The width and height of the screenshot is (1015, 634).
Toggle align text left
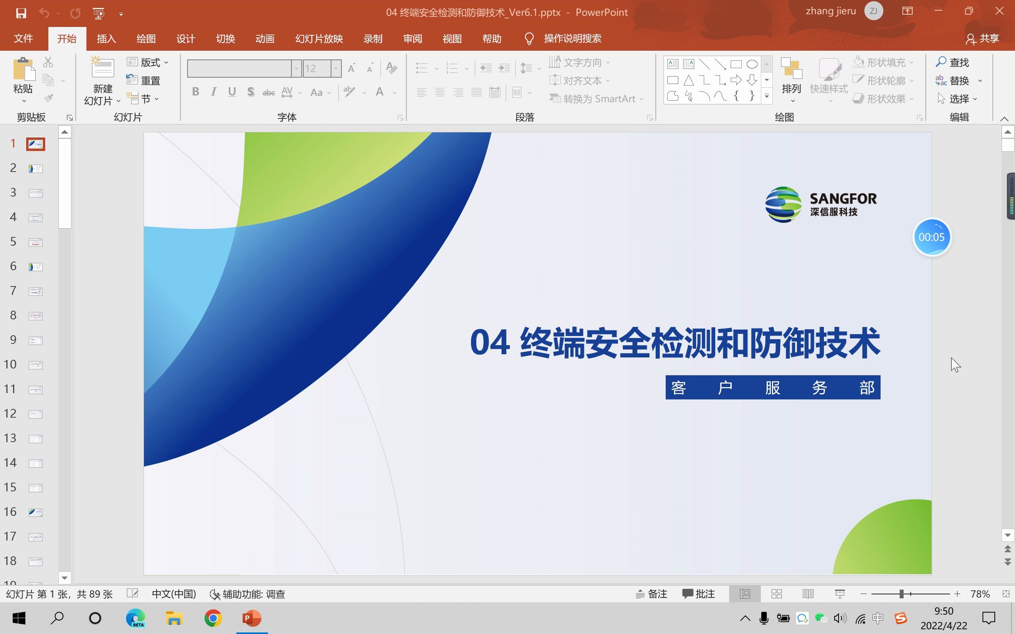[421, 92]
